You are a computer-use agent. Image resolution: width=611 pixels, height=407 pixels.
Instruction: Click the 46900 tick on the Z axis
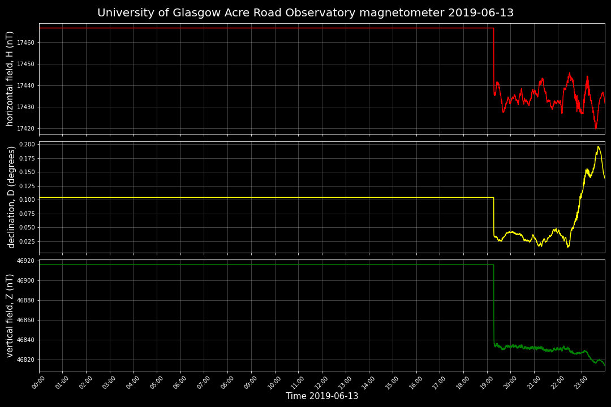coord(26,281)
